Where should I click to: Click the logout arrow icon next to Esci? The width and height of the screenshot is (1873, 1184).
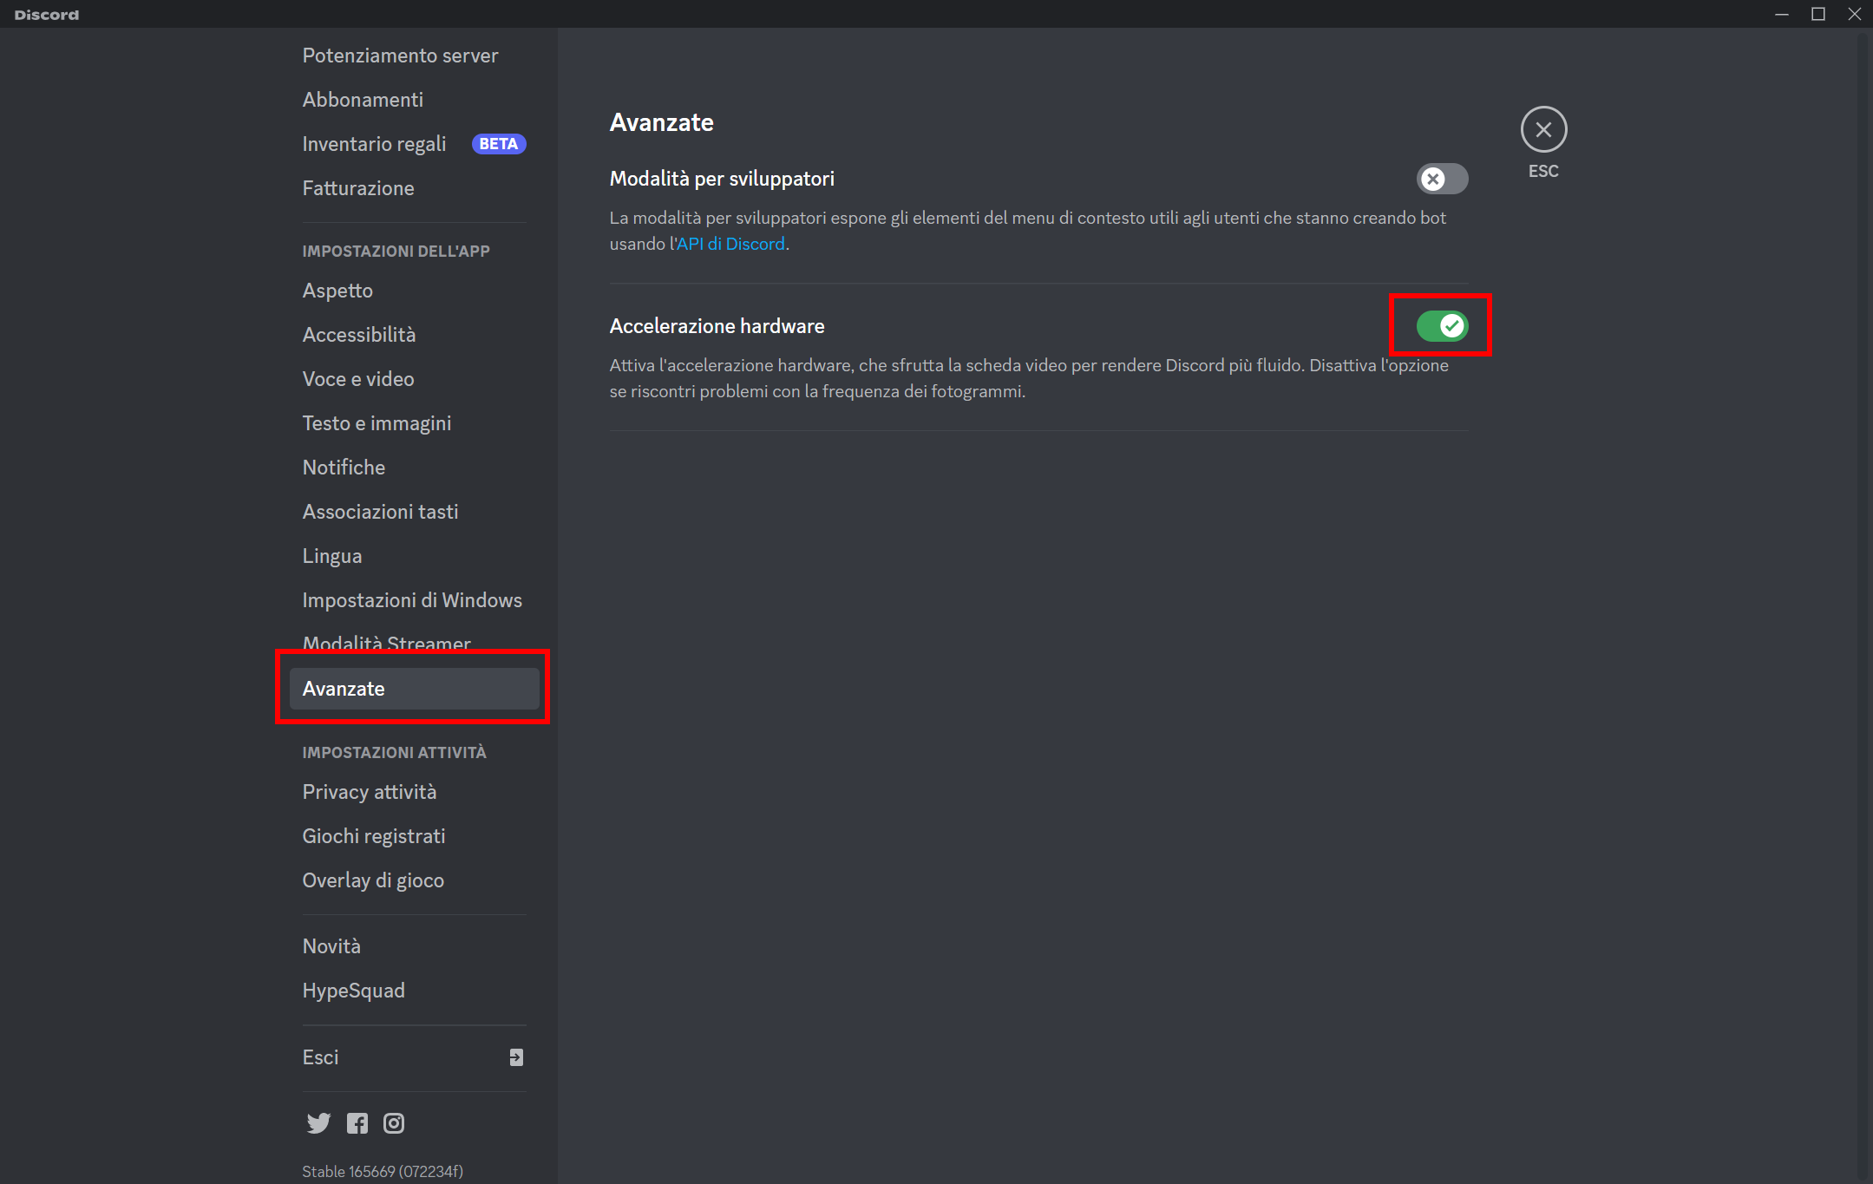click(514, 1056)
